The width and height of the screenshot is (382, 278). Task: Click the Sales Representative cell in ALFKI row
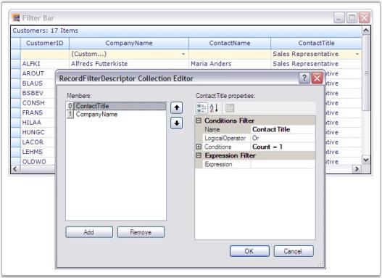[x=316, y=64]
